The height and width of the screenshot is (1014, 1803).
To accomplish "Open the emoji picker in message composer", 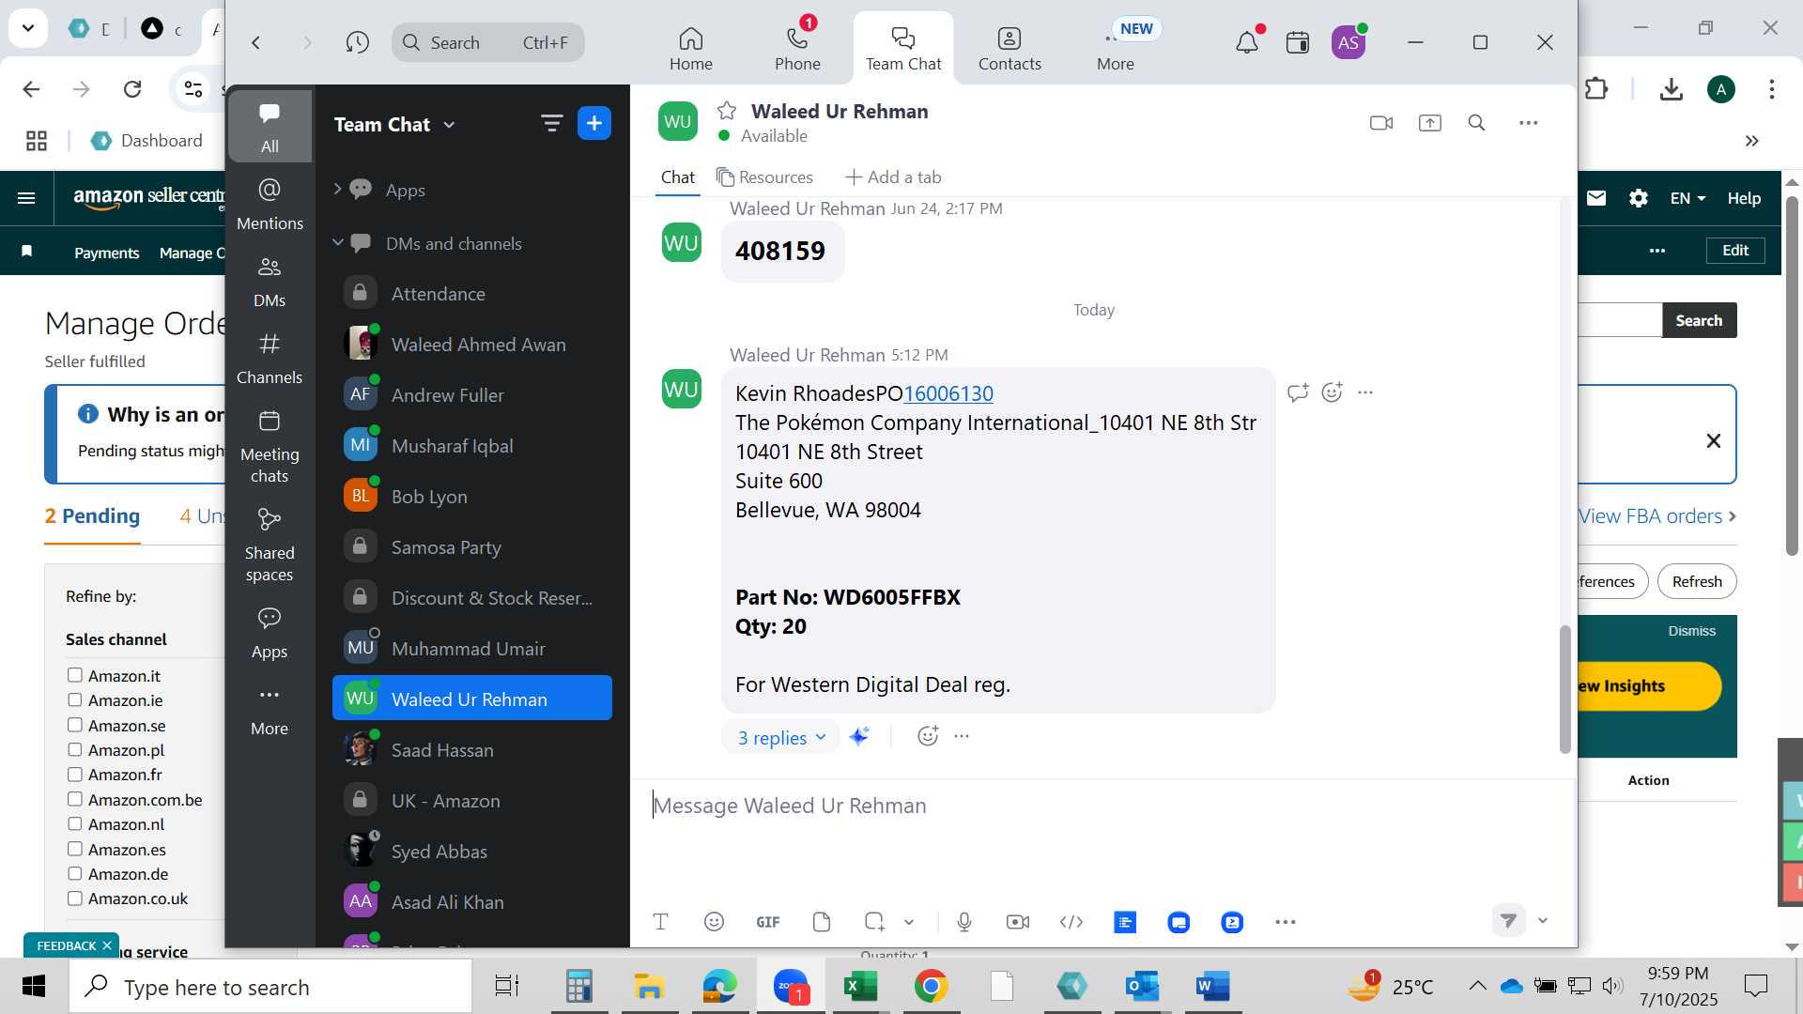I will pyautogui.click(x=715, y=922).
